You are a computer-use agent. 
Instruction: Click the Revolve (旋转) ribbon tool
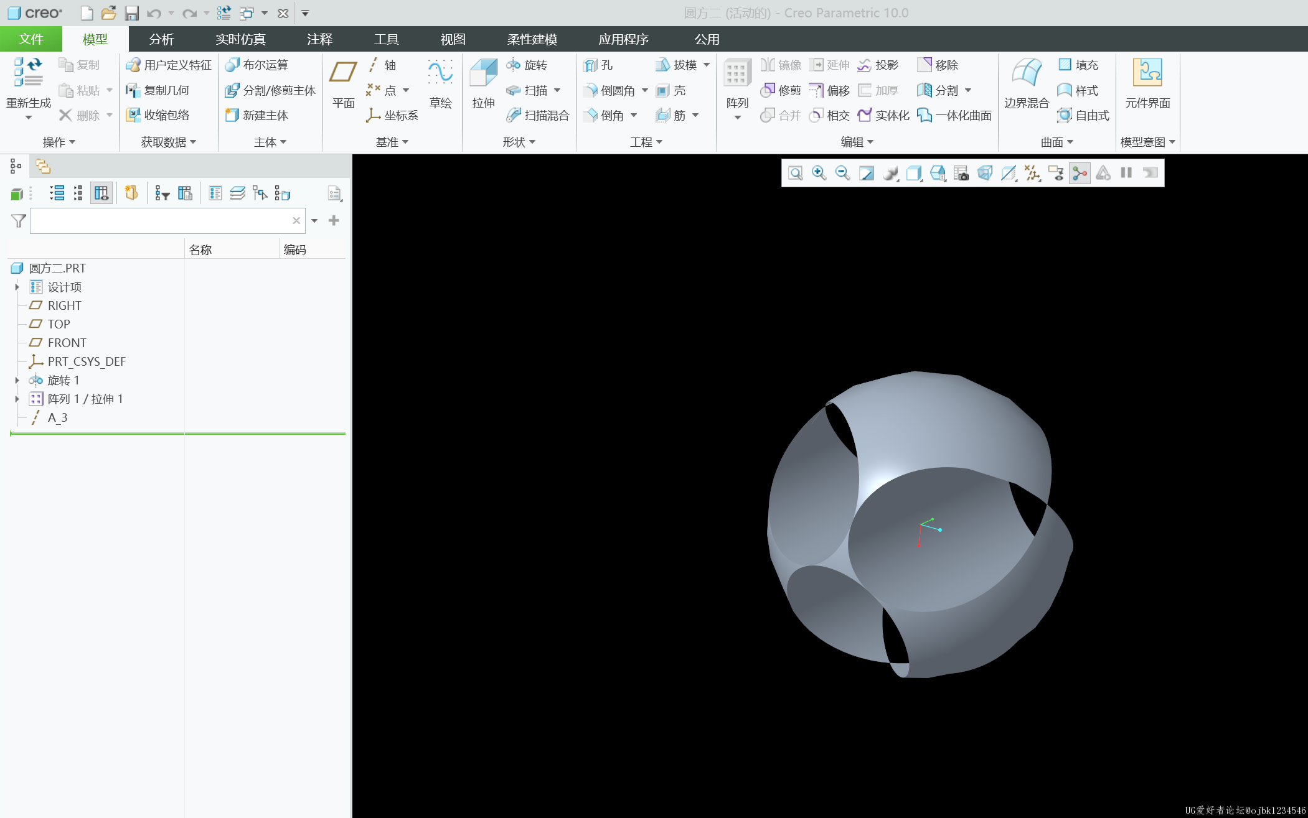tap(527, 65)
